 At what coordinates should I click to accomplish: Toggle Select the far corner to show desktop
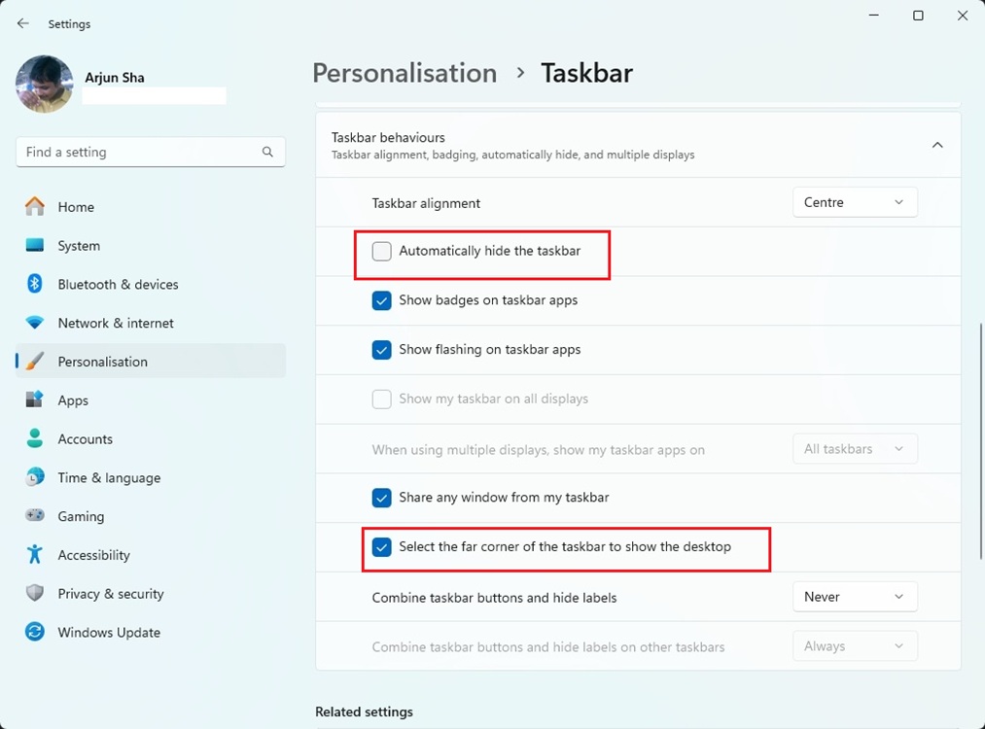381,547
